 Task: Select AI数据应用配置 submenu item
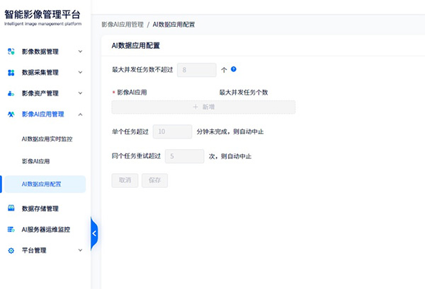(x=41, y=184)
